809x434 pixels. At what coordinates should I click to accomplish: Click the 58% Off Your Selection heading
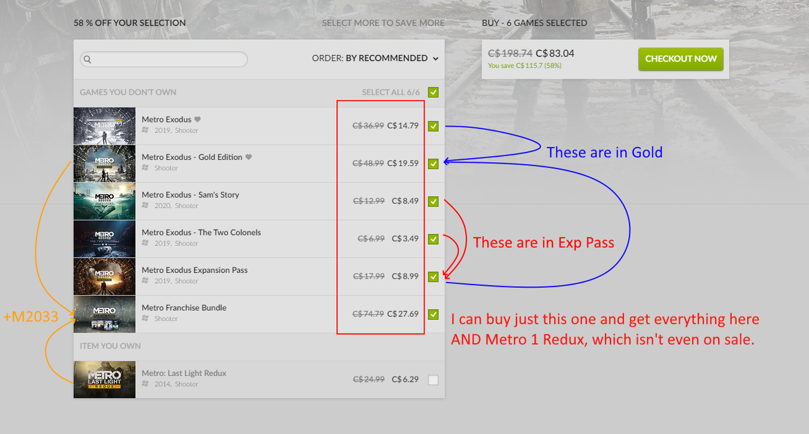coord(130,23)
